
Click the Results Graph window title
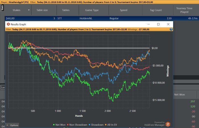18,24
